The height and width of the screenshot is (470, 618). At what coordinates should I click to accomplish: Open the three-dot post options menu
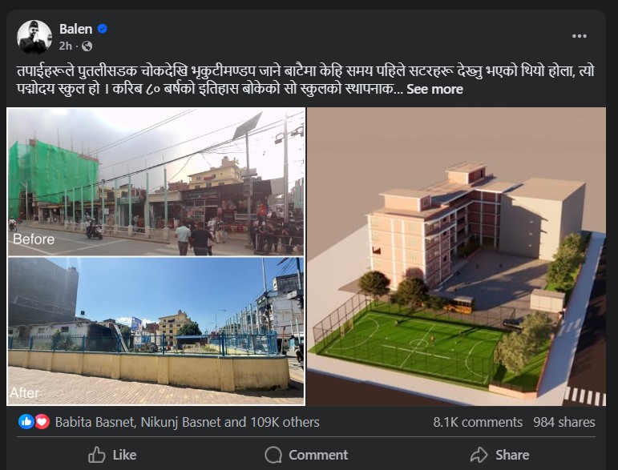coord(580,36)
